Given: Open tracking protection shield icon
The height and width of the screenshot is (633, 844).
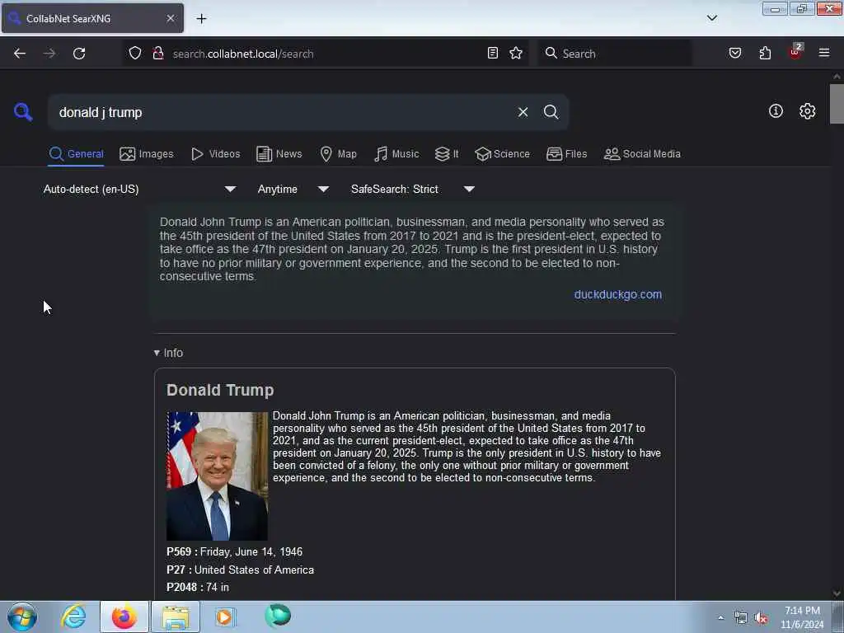Looking at the screenshot, I should [135, 54].
